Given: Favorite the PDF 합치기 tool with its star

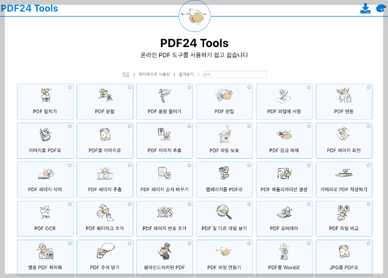Looking at the screenshot, I should [x=70, y=87].
